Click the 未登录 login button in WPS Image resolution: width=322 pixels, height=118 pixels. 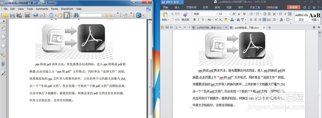pos(293,7)
